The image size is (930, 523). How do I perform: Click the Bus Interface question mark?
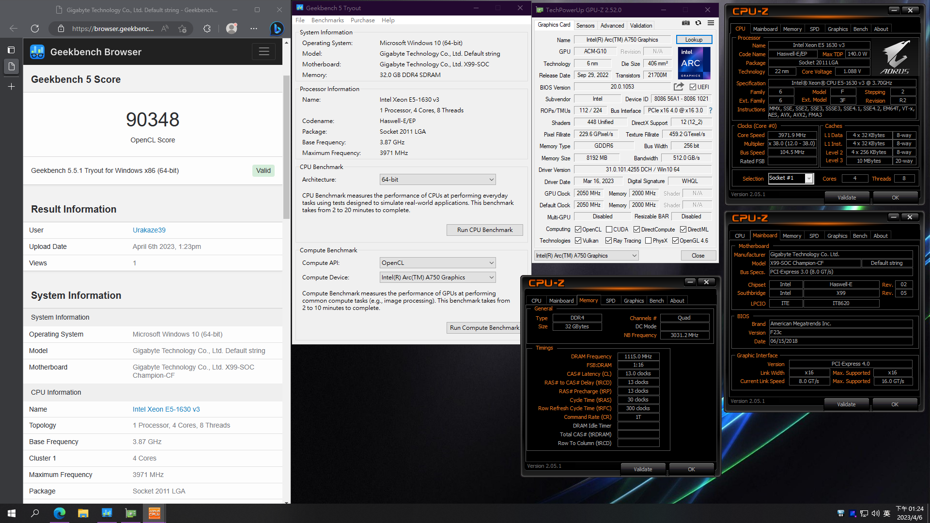pyautogui.click(x=711, y=110)
